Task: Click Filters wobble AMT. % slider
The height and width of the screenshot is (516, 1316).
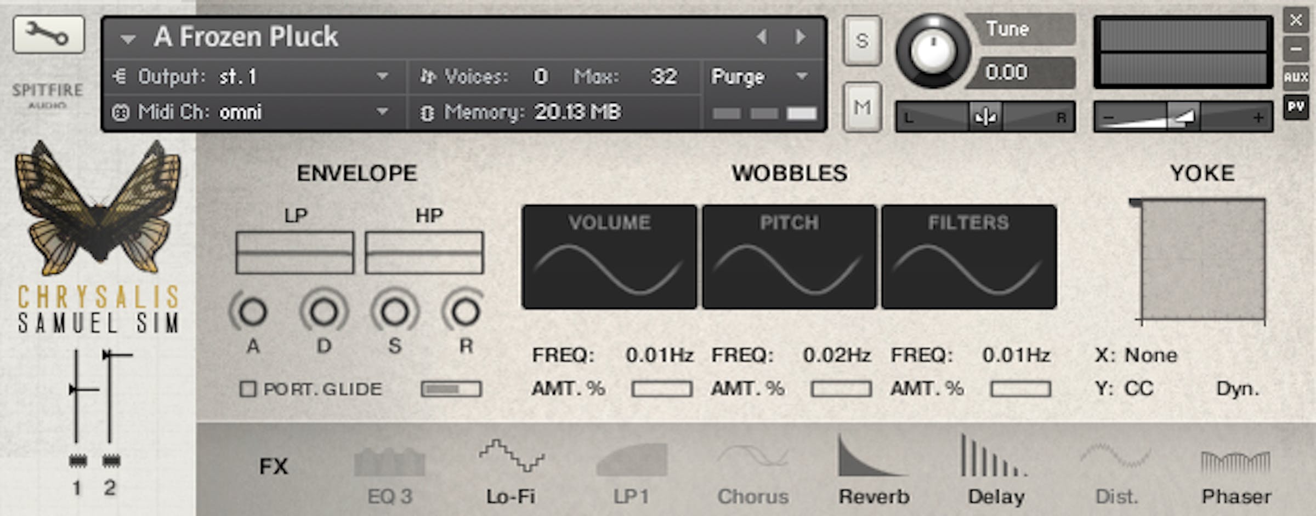Action: pos(1020,389)
